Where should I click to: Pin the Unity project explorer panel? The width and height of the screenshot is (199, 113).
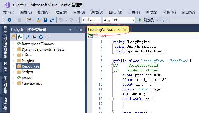click(76, 30)
